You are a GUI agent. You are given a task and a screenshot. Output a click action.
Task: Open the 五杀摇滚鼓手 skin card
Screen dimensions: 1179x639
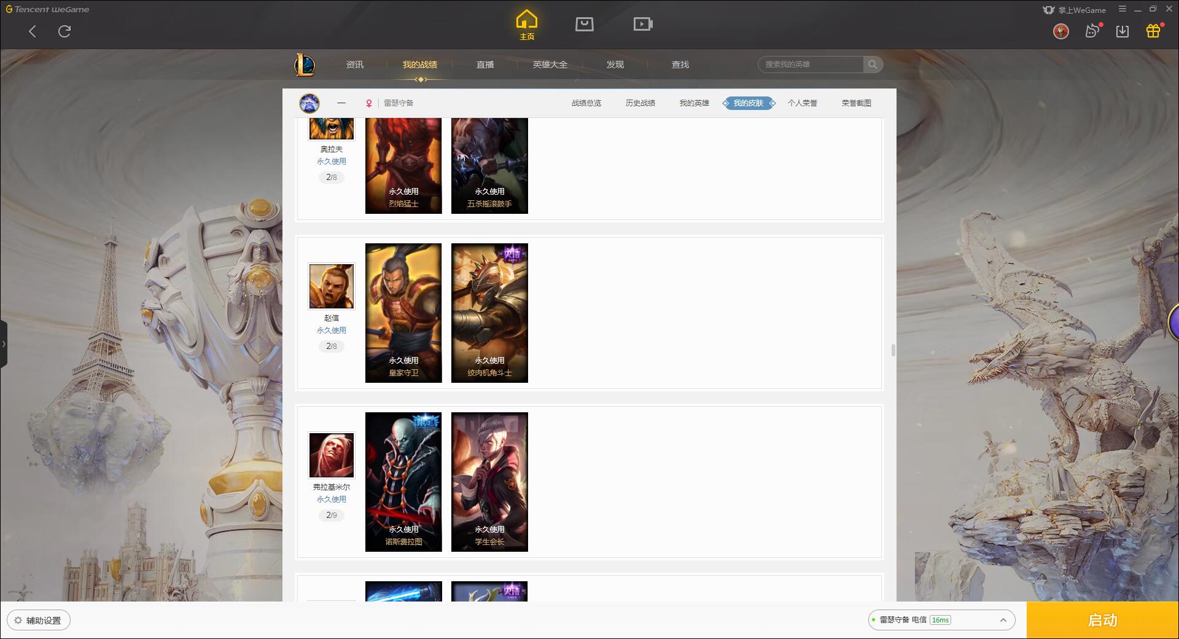489,166
